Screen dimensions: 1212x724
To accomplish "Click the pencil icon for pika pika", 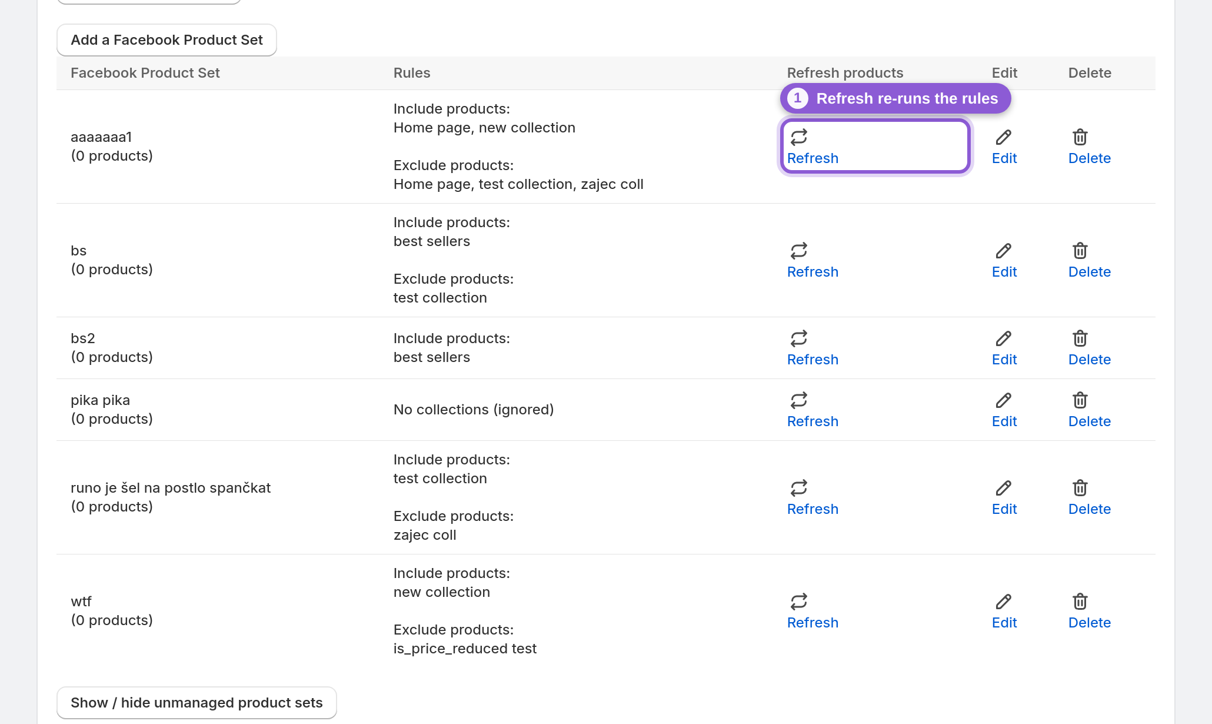I will pos(1004,400).
